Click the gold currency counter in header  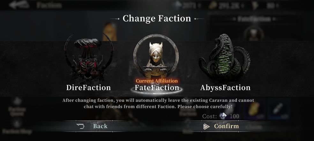(x=226, y=5)
